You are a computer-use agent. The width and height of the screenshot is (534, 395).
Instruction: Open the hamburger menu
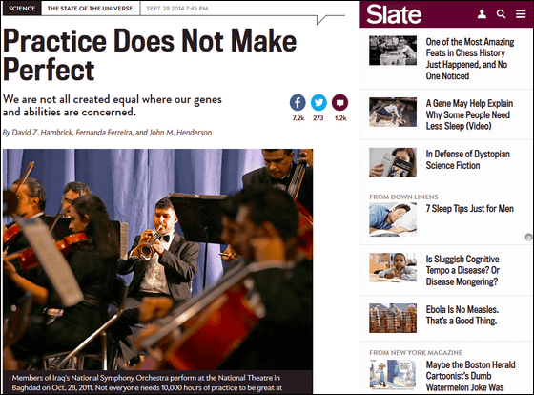click(521, 14)
